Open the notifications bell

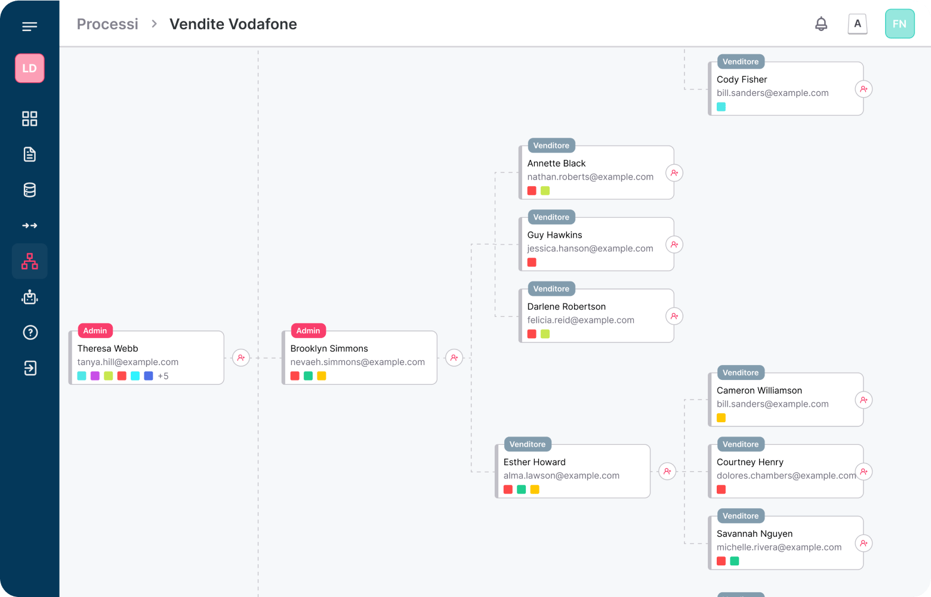(821, 24)
